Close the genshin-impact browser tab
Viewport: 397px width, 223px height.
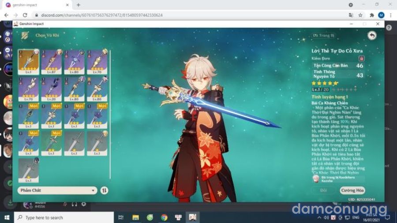pyautogui.click(x=67, y=5)
